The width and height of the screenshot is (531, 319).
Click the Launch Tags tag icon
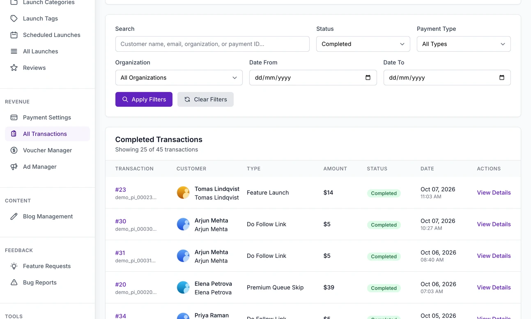[14, 18]
